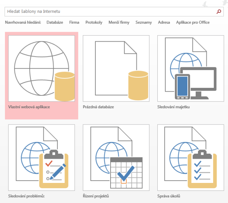Click the 'Navrhovaná hledání:' label

tap(23, 22)
